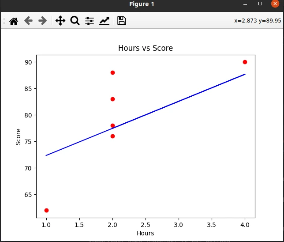
Task: Go forward to the next plot view
Action: pos(42,21)
